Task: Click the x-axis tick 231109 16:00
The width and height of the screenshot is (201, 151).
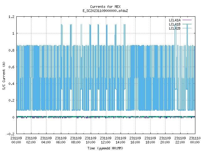Action: pyautogui.click(x=135, y=140)
